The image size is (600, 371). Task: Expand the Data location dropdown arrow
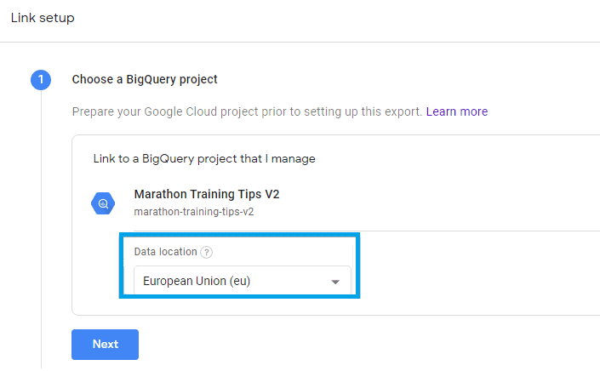click(335, 282)
